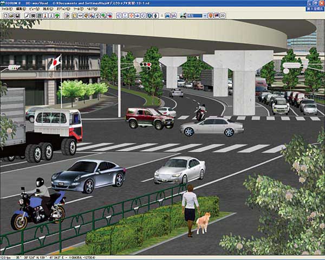The height and width of the screenshot is (260, 325).
Task: Click the silver Porsche car in 3D view
Action: (x=88, y=176)
